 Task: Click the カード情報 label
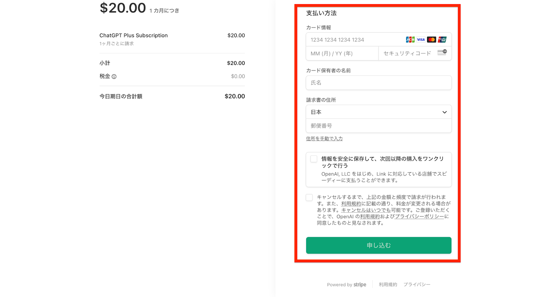coord(319,27)
